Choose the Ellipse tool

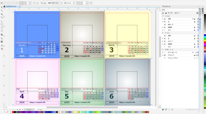2,28
